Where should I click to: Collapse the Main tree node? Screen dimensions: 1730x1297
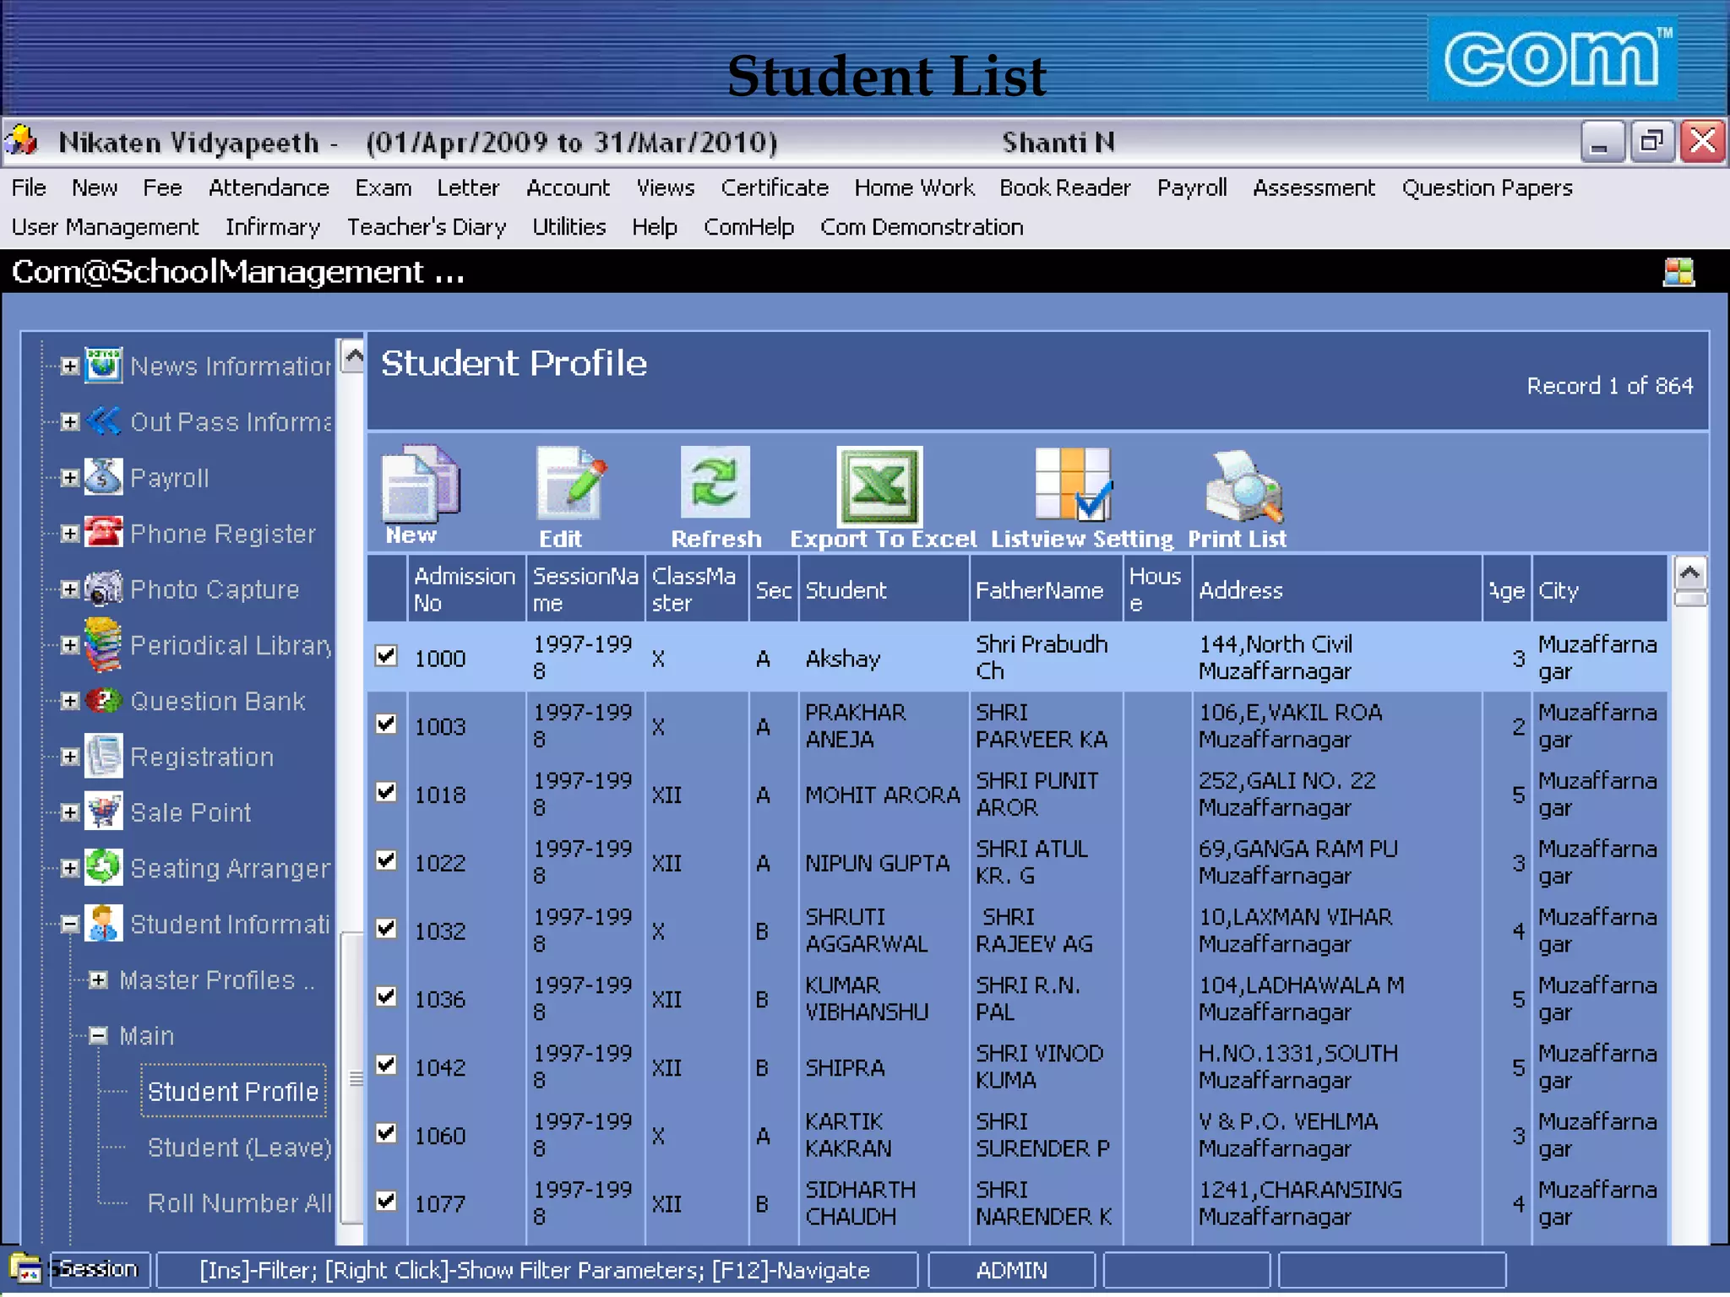[x=98, y=1035]
